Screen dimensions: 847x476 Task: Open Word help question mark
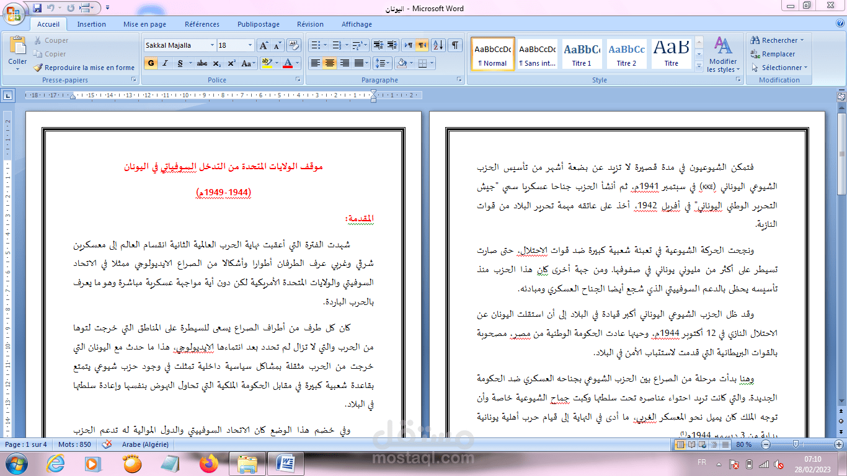pyautogui.click(x=840, y=24)
